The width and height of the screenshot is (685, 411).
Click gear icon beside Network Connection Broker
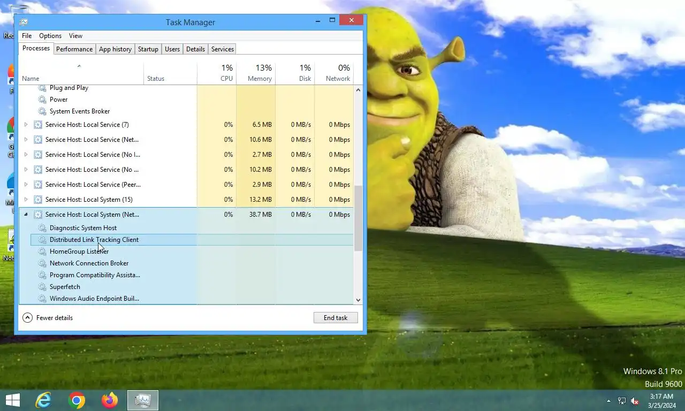pyautogui.click(x=42, y=263)
